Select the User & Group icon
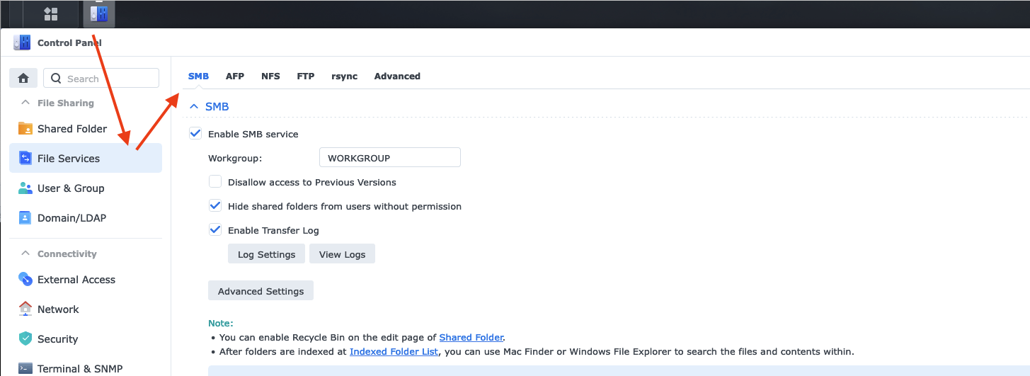The image size is (1030, 376). tap(25, 188)
